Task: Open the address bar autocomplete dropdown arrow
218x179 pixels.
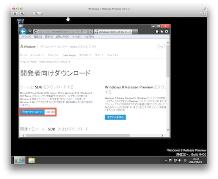Action: click(x=85, y=31)
